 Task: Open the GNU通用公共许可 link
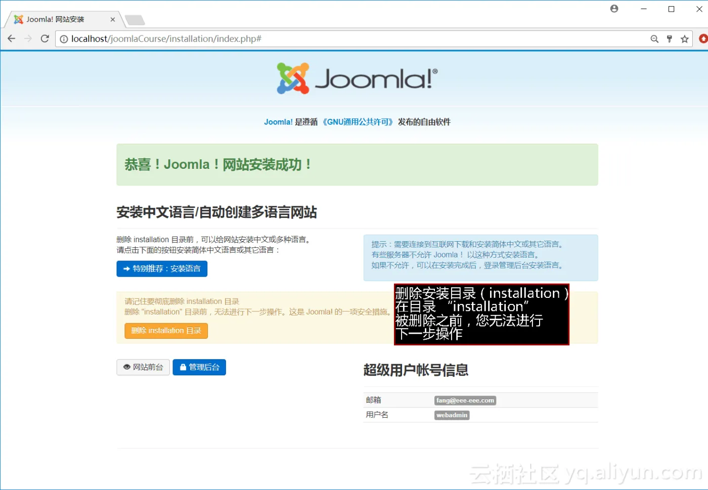(358, 122)
